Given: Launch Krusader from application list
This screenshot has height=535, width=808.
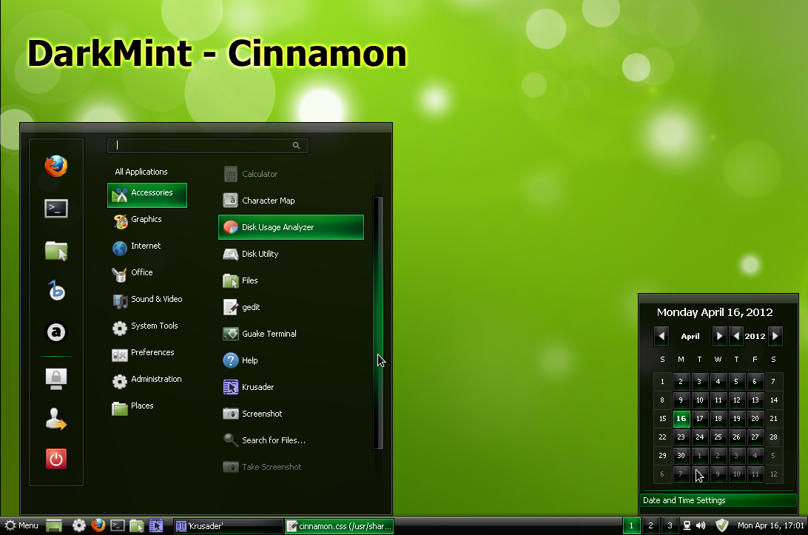Looking at the screenshot, I should pos(291,387).
